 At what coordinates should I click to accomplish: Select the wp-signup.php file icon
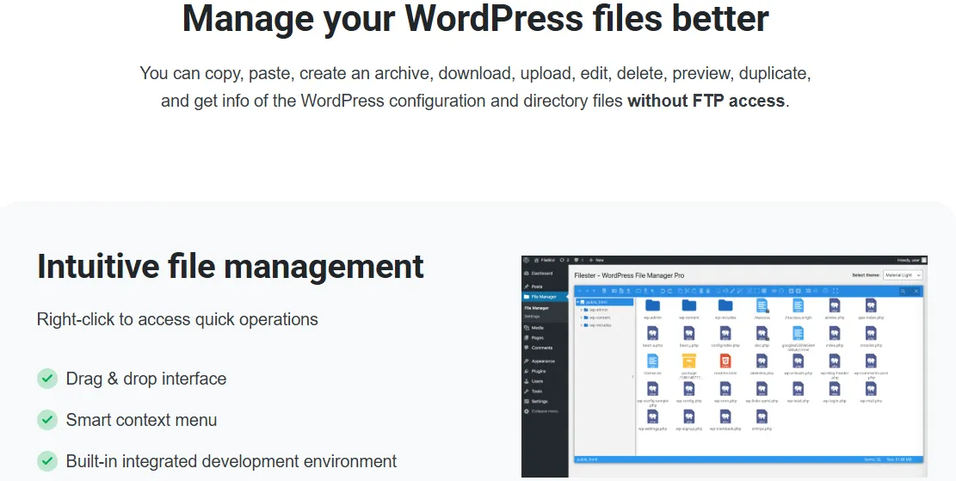pos(689,417)
